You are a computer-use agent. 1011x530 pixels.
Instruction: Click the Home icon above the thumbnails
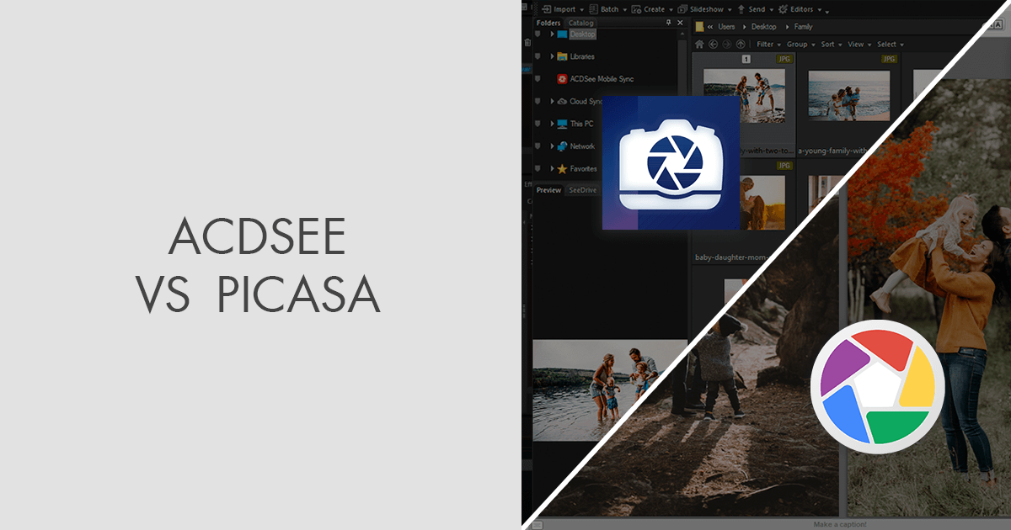click(x=698, y=43)
